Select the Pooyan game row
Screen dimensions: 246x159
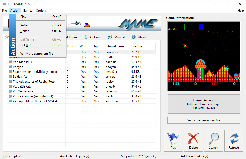point(81,67)
